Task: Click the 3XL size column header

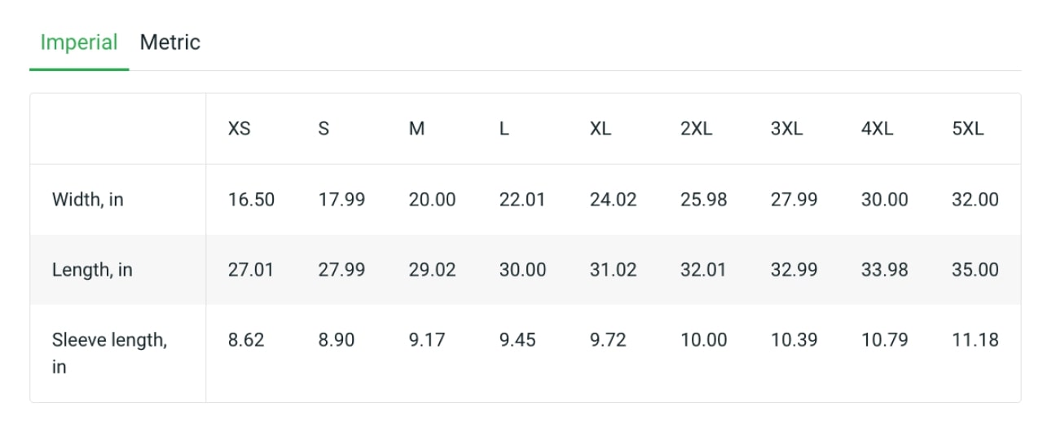Action: point(786,129)
